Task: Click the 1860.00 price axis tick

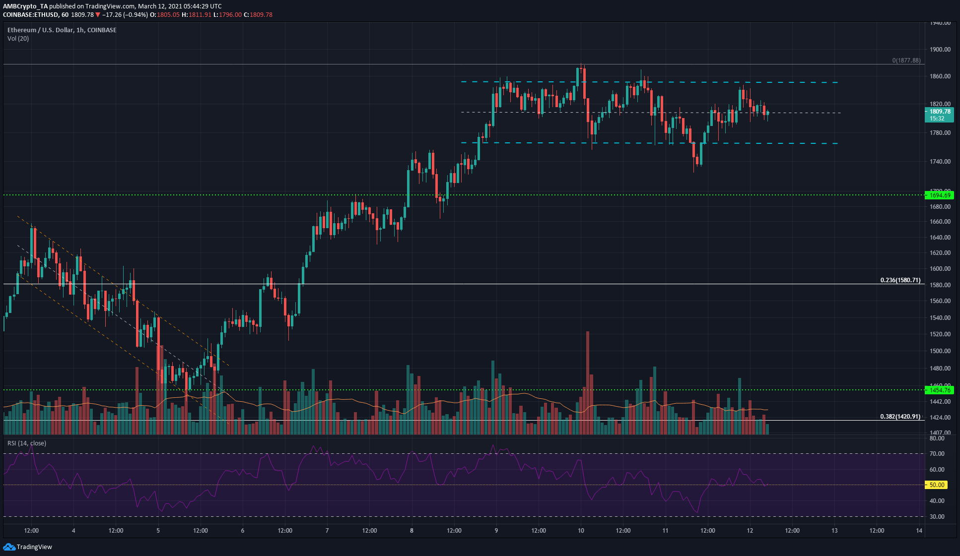Action: [940, 76]
